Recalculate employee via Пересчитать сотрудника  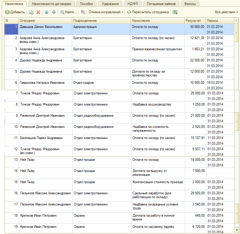point(148,12)
